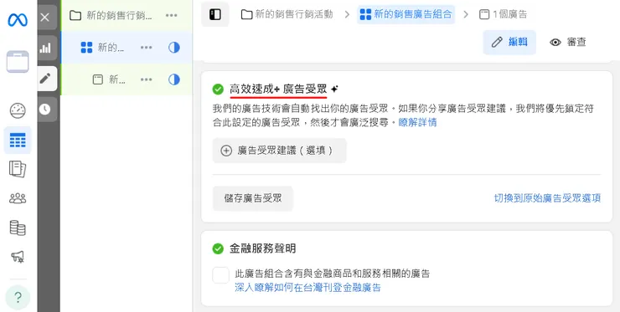The width and height of the screenshot is (620, 312).
Task: Select the 新的銷售廣告組合 breadcrumb
Action: coord(406,14)
